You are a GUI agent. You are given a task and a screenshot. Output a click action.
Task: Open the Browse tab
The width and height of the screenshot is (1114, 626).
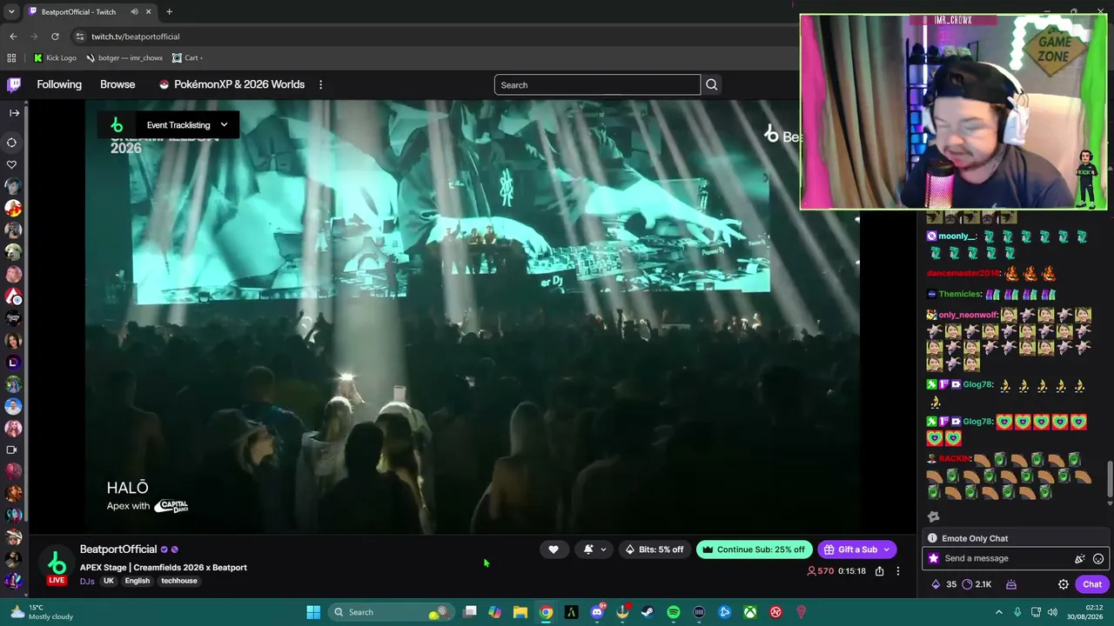tap(117, 84)
